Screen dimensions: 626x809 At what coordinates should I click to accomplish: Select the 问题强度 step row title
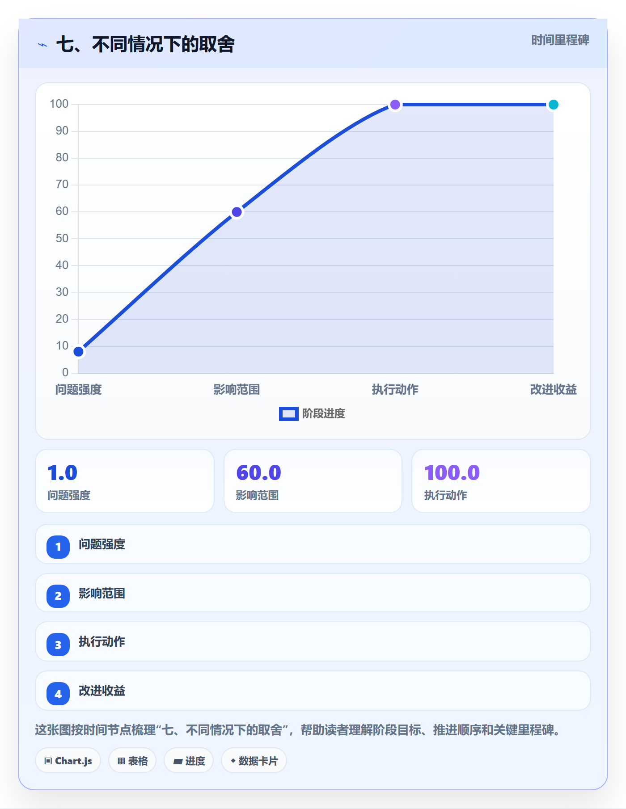pyautogui.click(x=102, y=544)
